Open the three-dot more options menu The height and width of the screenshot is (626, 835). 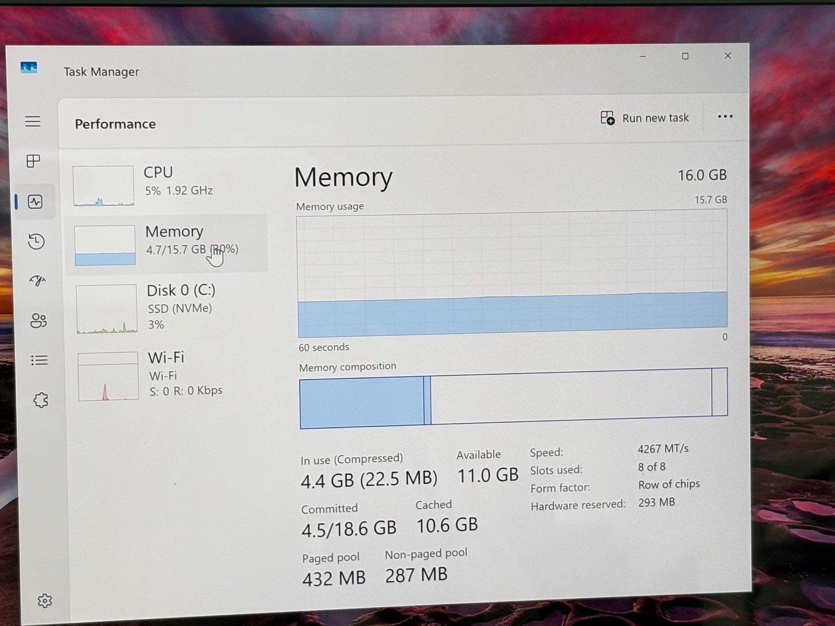725,116
